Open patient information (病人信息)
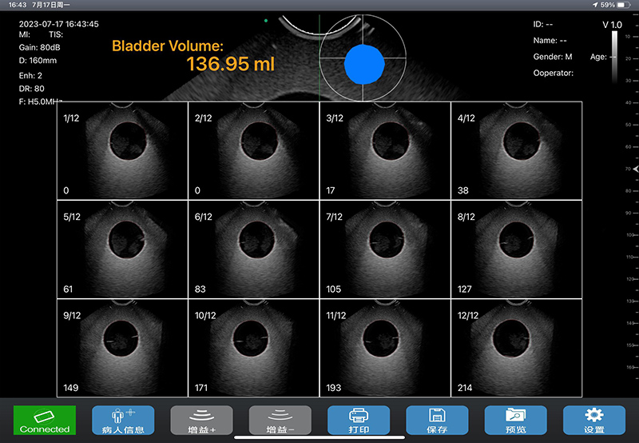639x443 pixels. (x=123, y=421)
